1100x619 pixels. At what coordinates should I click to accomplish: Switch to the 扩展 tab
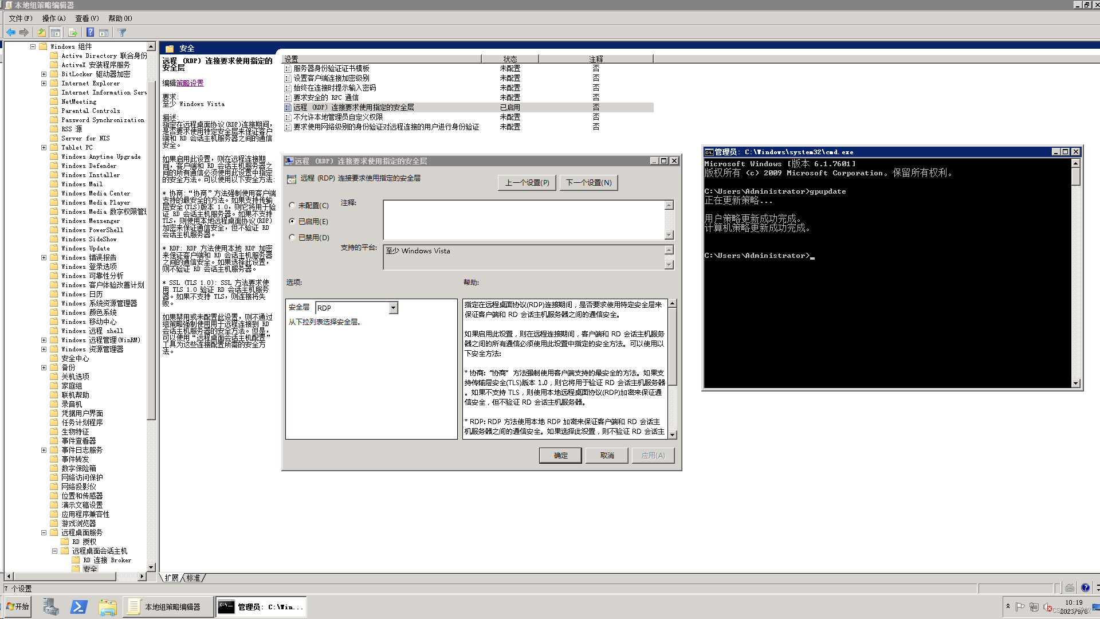(x=172, y=578)
